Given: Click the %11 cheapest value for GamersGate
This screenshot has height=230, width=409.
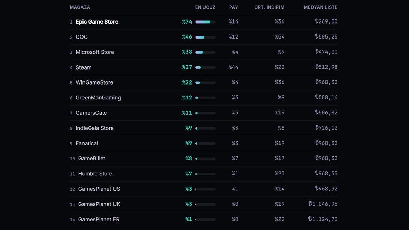Looking at the screenshot, I should 187,113.
